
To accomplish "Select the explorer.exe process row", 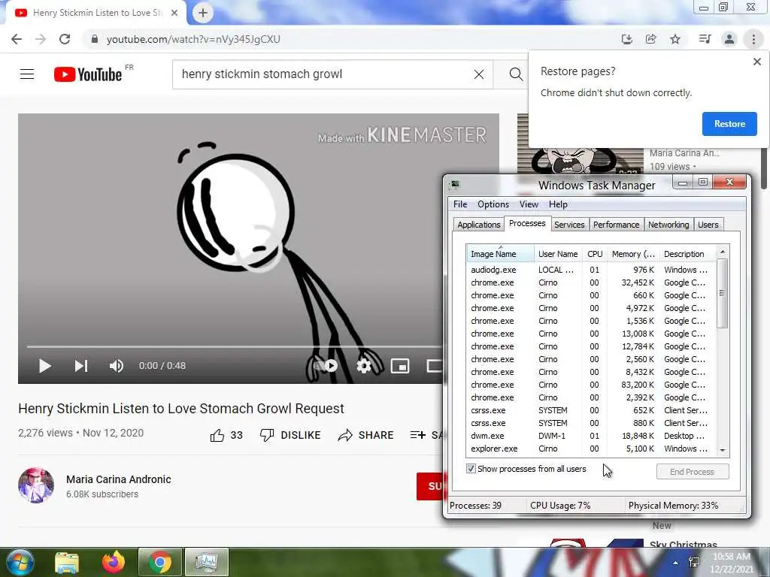I will tap(591, 449).
